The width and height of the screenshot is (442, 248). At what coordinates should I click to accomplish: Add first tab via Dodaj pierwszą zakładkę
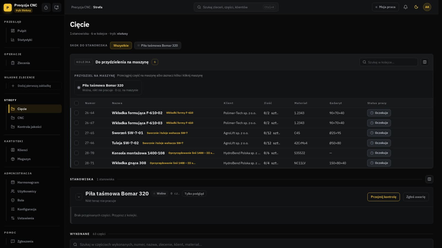[x=35, y=86]
